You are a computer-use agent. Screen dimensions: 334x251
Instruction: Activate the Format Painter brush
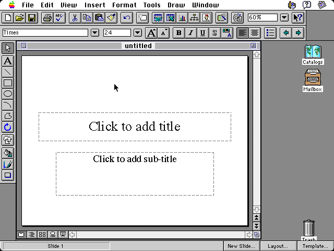pyautogui.click(x=111, y=18)
